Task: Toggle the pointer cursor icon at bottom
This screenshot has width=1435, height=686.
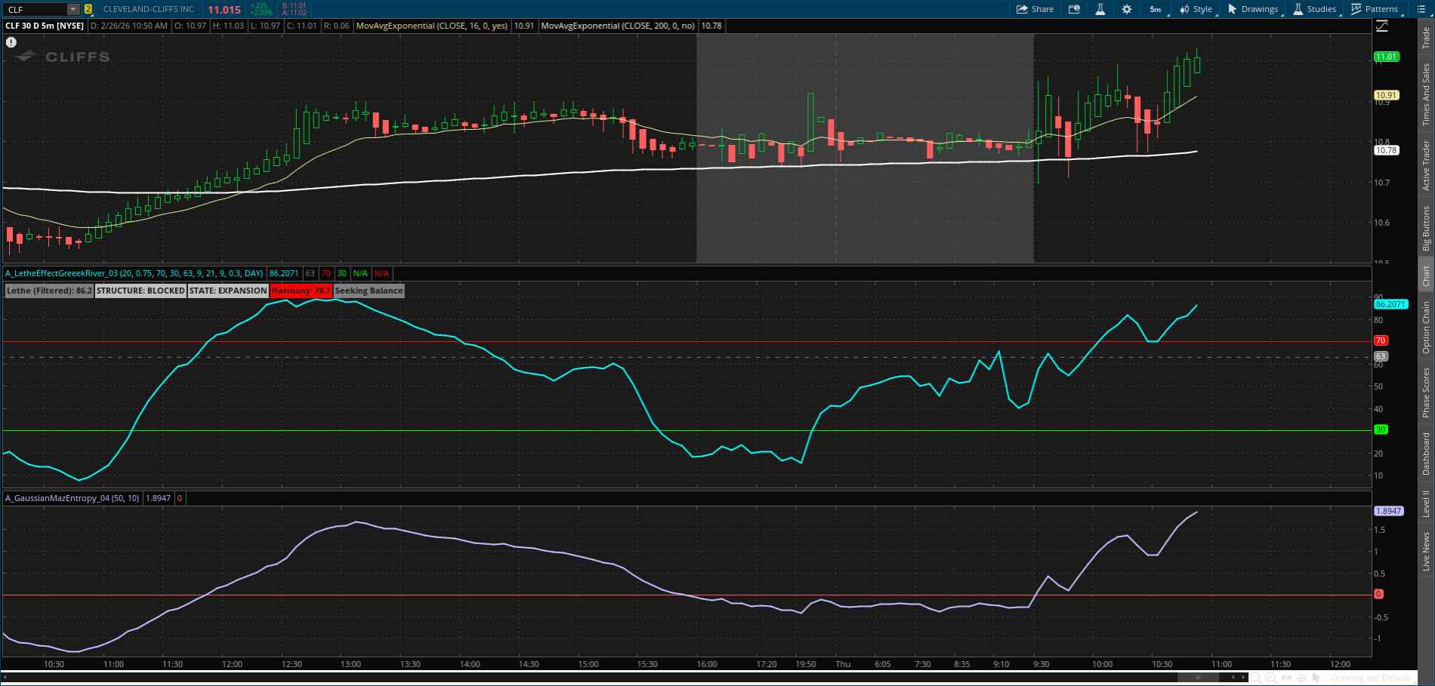Action: click(x=1316, y=678)
